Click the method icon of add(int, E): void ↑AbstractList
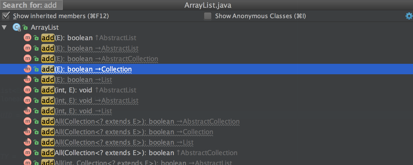Screen dimensions: 413x165 (28, 90)
